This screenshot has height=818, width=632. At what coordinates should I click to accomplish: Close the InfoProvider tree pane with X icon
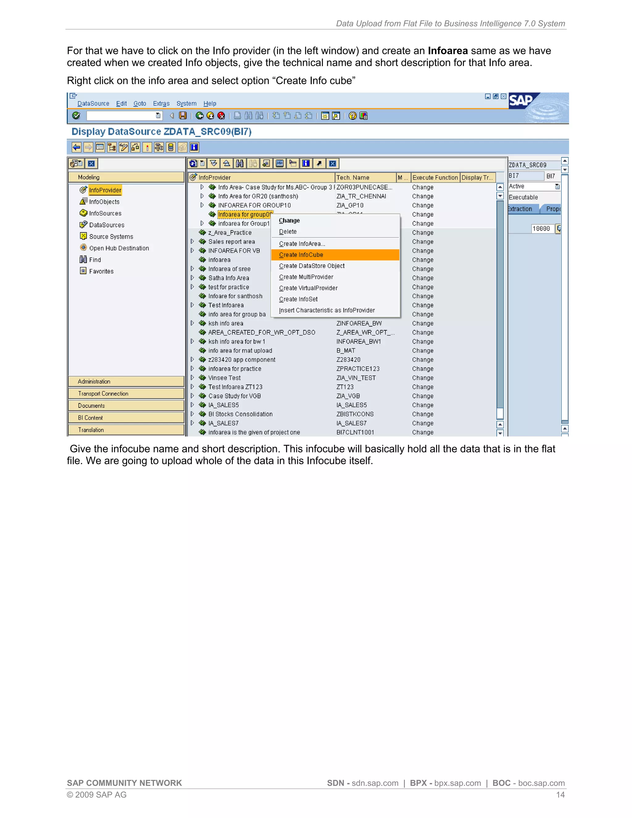click(x=332, y=163)
